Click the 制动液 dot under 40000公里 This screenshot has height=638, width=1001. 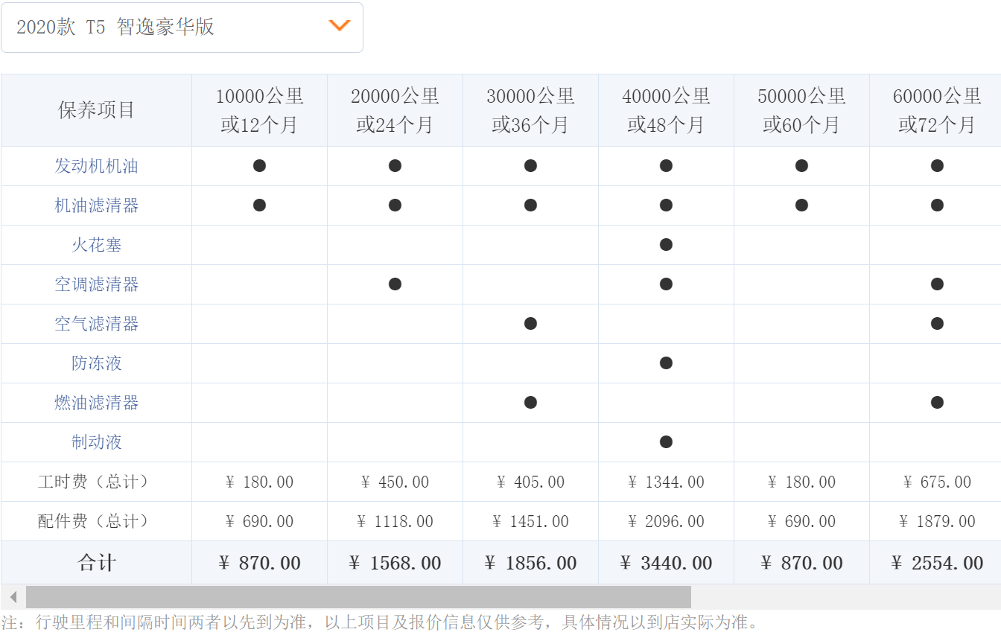coord(666,442)
